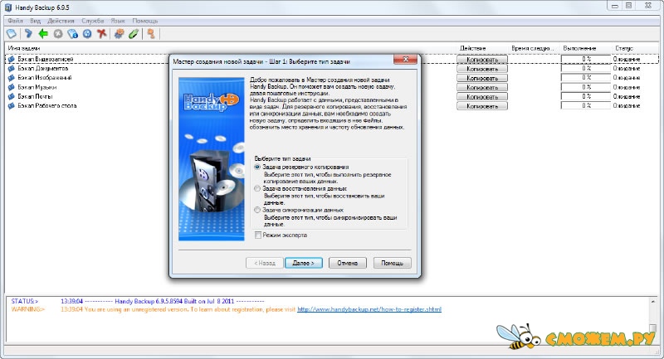Viewport: 664px width, 359px height.
Task: Select Задача резервного копирования radio button
Action: click(x=257, y=167)
